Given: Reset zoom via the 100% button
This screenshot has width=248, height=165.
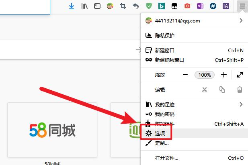Looking at the screenshot, I should [205, 75].
